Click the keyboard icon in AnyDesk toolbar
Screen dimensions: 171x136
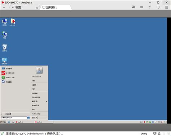[x=141, y=7]
